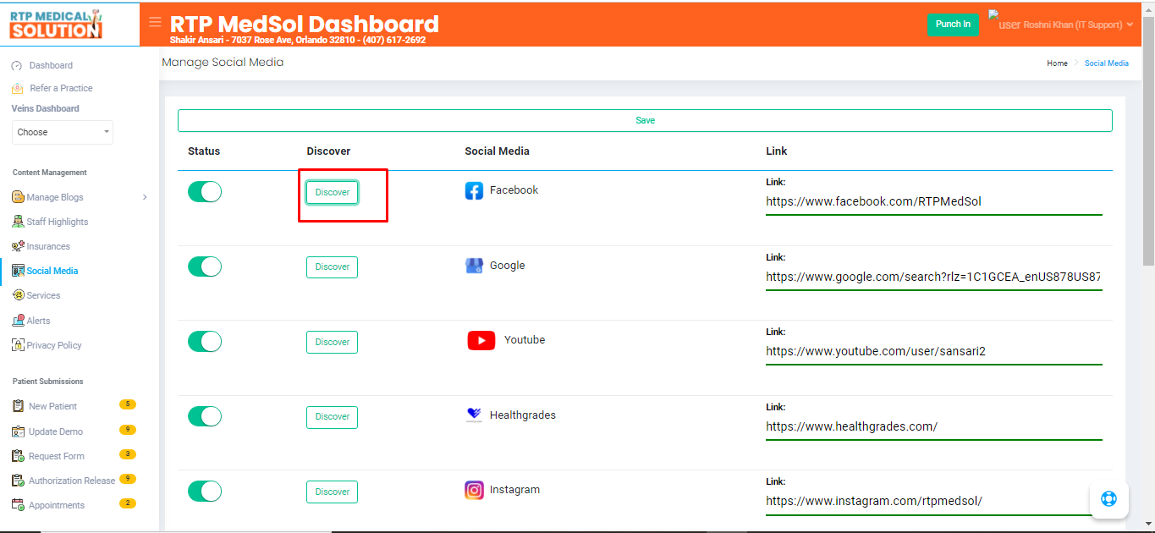Click Discover button for Instagram
The height and width of the screenshot is (533, 1155).
coord(332,492)
